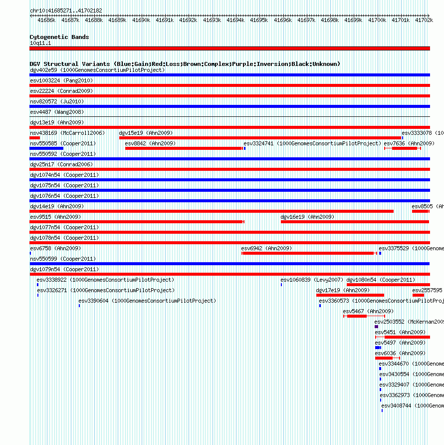
Task: Click nsv550592 (Cooper2011) label
Action: click(63, 154)
